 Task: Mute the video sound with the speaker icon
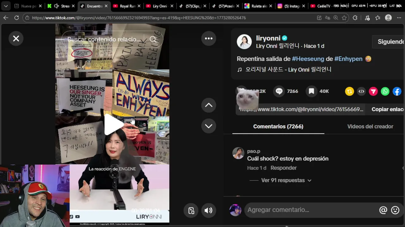pos(208,211)
